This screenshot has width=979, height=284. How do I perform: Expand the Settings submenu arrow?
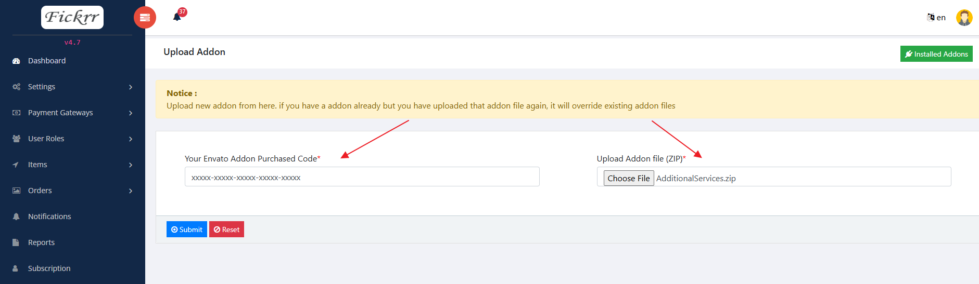pos(131,87)
